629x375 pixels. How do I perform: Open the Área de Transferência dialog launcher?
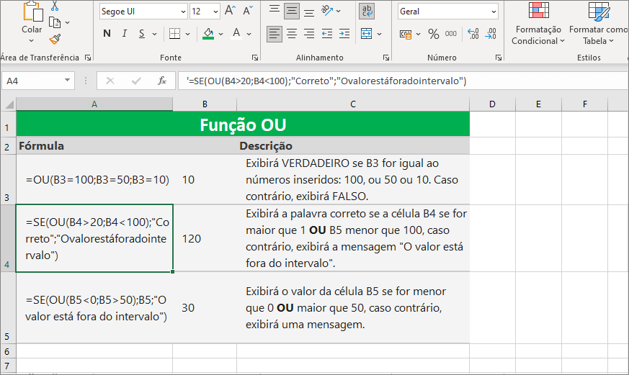(88, 58)
